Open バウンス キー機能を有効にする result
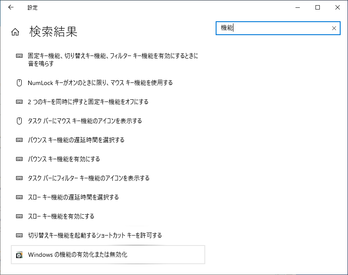348x275 pixels. click(x=64, y=159)
